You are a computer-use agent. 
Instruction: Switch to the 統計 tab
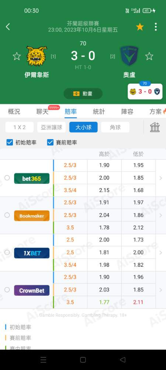click(99, 112)
